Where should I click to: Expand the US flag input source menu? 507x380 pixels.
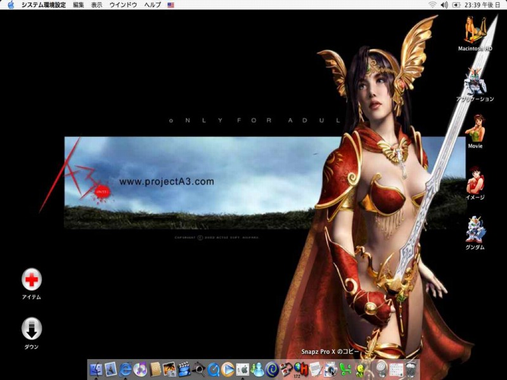coord(171,4)
